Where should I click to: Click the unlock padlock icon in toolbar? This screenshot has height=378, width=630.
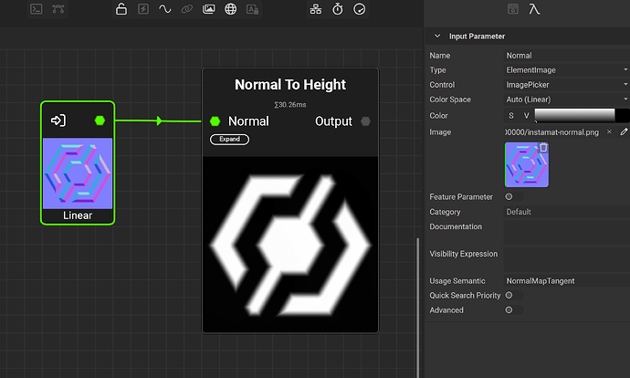[x=121, y=9]
